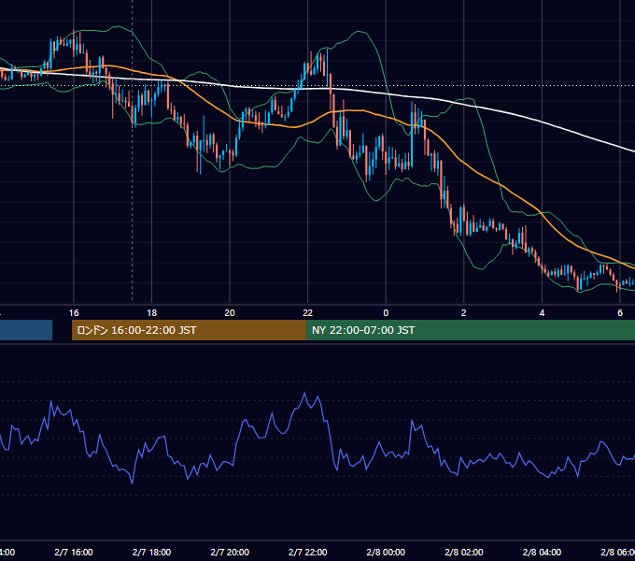Click the 18 hour axis label
The width and height of the screenshot is (635, 561).
pyautogui.click(x=152, y=313)
